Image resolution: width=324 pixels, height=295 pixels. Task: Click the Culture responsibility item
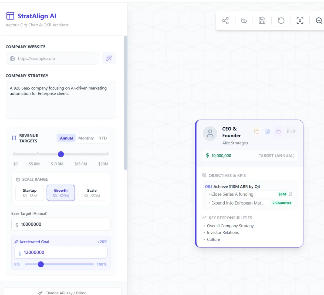[213, 239]
